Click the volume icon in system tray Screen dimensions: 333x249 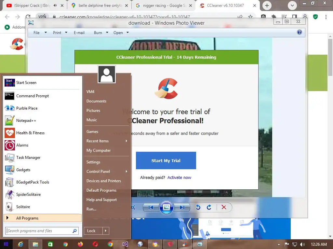302,244
